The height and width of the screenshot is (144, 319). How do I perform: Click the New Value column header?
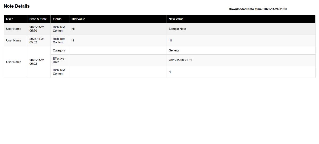point(176,19)
